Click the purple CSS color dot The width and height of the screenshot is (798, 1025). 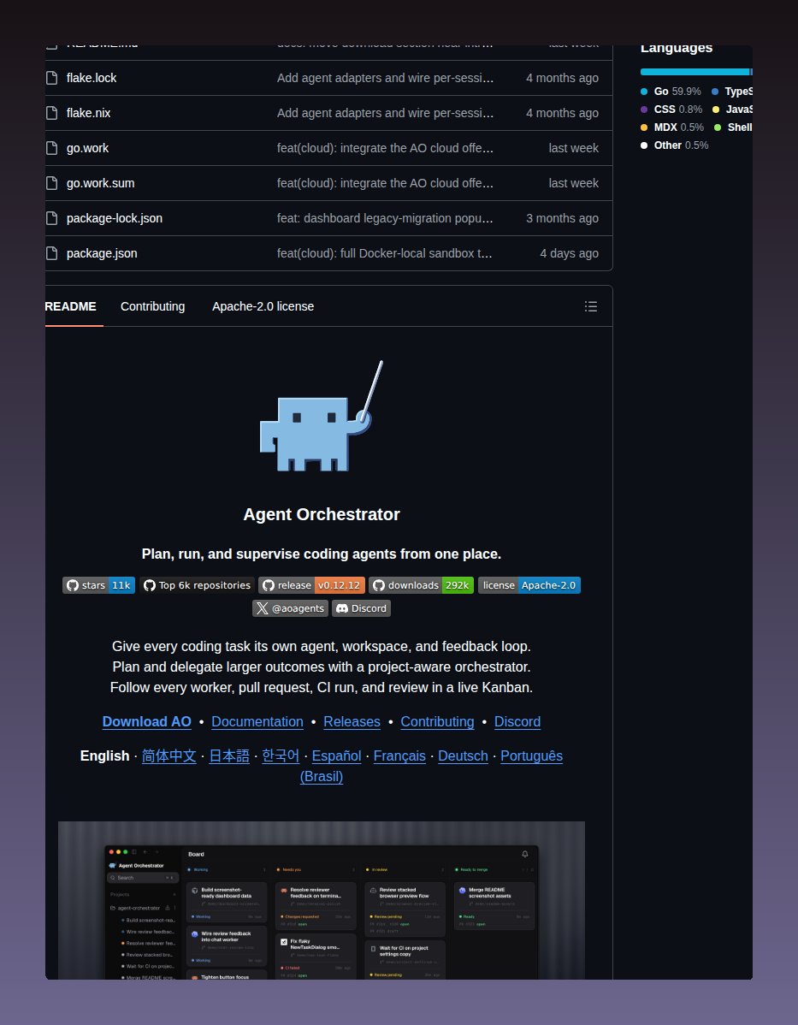coord(644,110)
